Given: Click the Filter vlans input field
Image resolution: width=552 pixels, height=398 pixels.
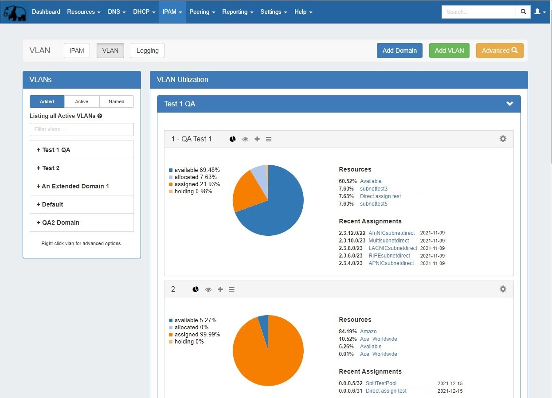Looking at the screenshot, I should 82,129.
